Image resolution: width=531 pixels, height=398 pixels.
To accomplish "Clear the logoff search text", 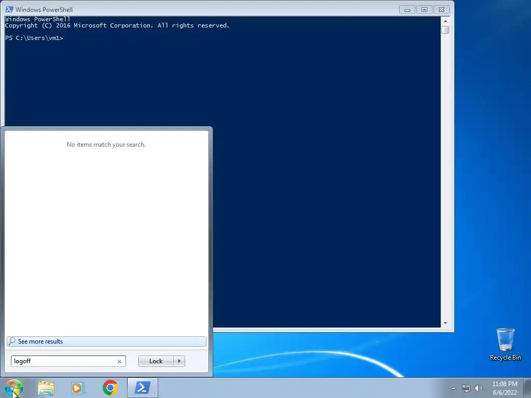I will click(x=119, y=361).
